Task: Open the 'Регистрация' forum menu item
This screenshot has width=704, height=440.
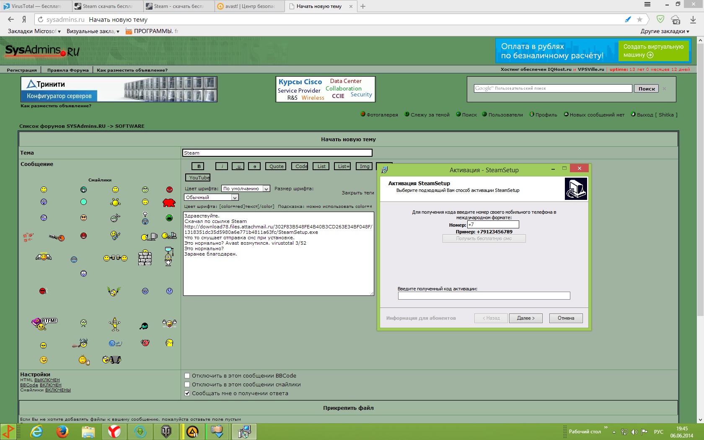Action: pos(22,70)
